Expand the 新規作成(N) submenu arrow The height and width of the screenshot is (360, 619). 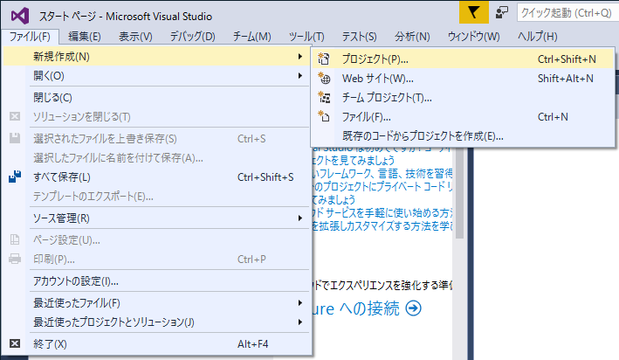click(x=300, y=57)
